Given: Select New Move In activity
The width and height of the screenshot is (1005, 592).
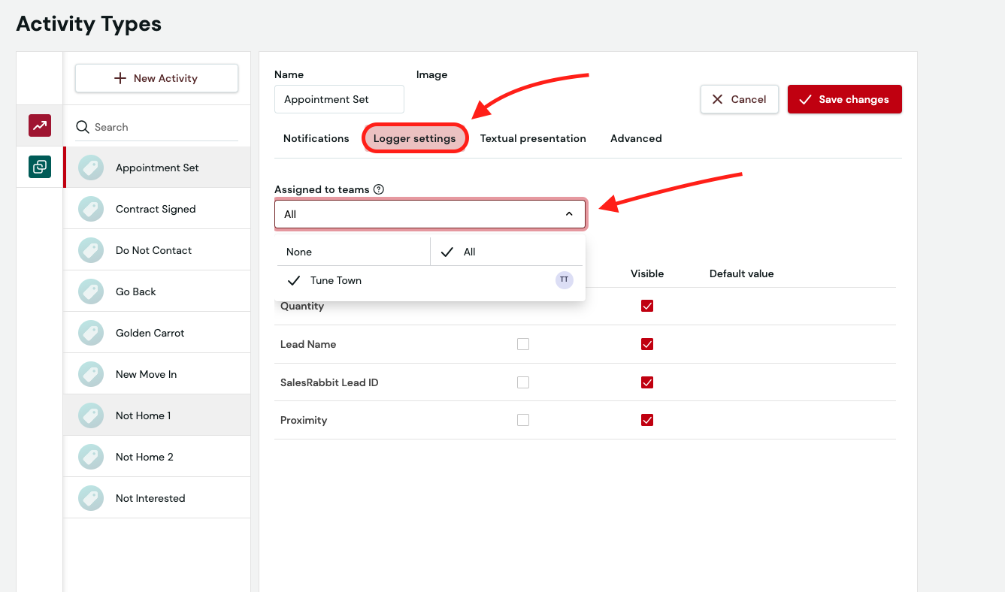Looking at the screenshot, I should (x=157, y=374).
